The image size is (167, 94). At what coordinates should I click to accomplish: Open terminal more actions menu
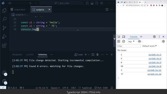[x=102, y=55]
